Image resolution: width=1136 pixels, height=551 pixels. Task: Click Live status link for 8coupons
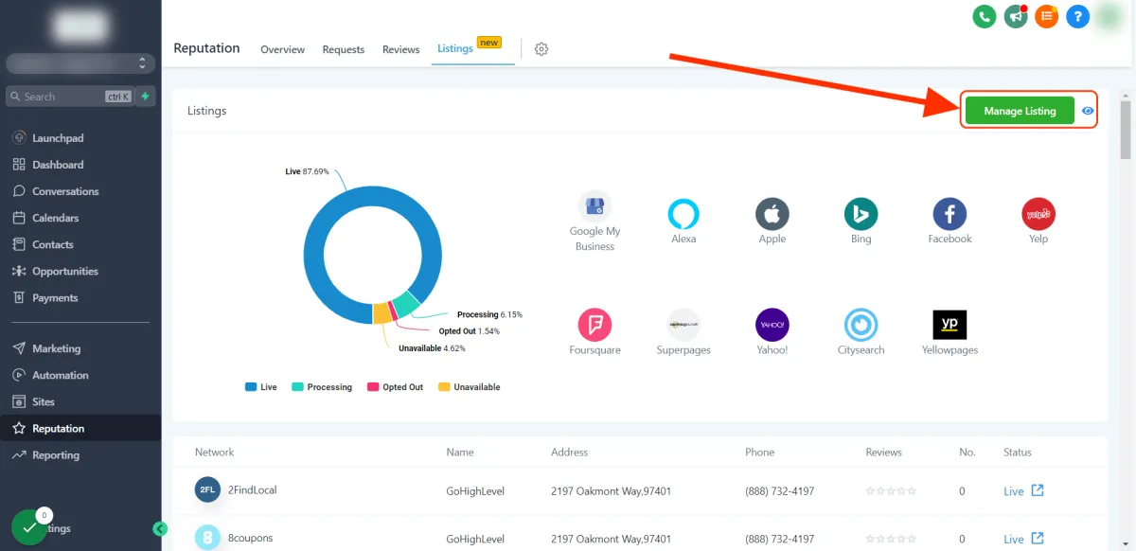[x=1014, y=539]
